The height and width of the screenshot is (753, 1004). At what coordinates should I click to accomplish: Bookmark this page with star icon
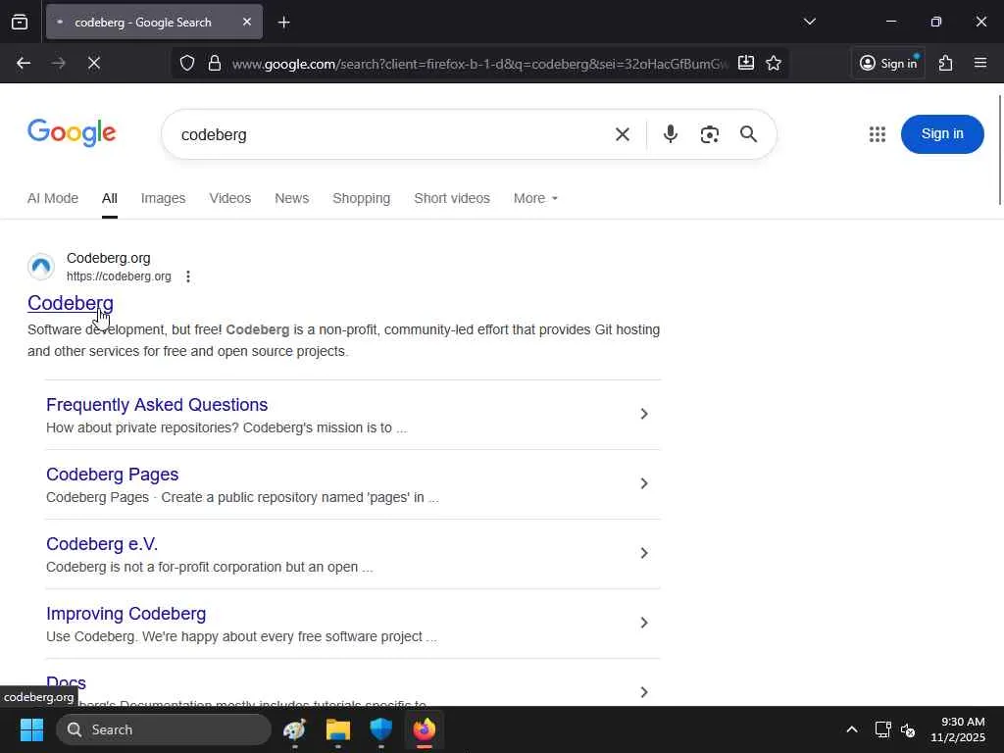[x=774, y=63]
